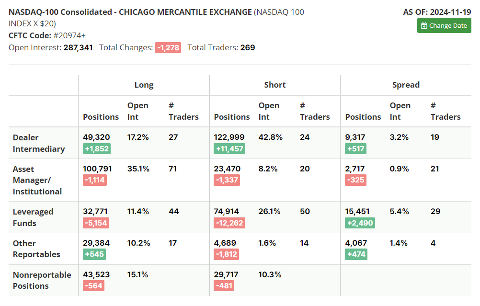
Task: Click the 10.2% open interest cell
Action: pos(138,243)
